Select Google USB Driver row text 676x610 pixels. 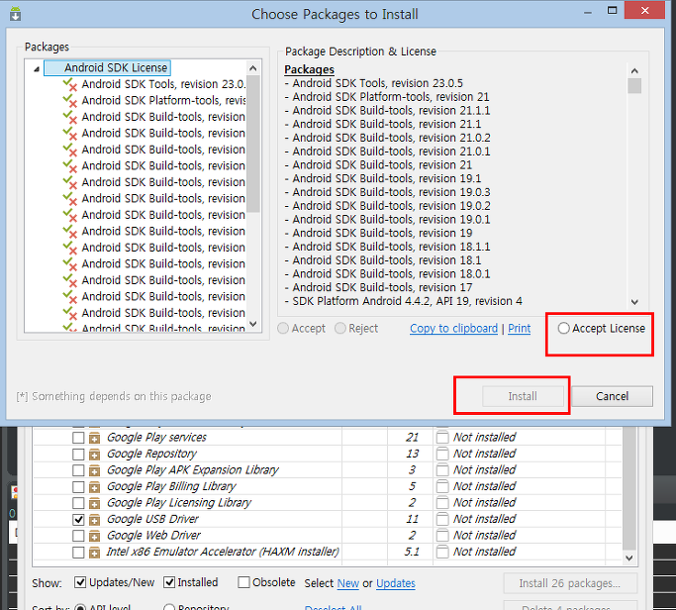point(152,519)
